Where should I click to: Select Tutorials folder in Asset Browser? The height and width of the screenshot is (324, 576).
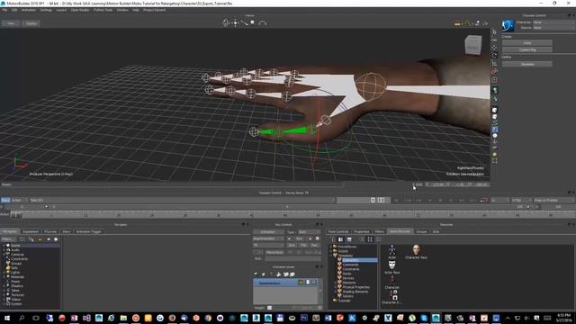coord(344,301)
